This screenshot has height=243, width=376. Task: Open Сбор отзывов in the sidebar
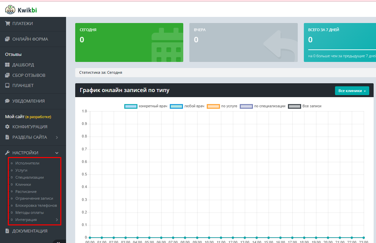pos(29,75)
